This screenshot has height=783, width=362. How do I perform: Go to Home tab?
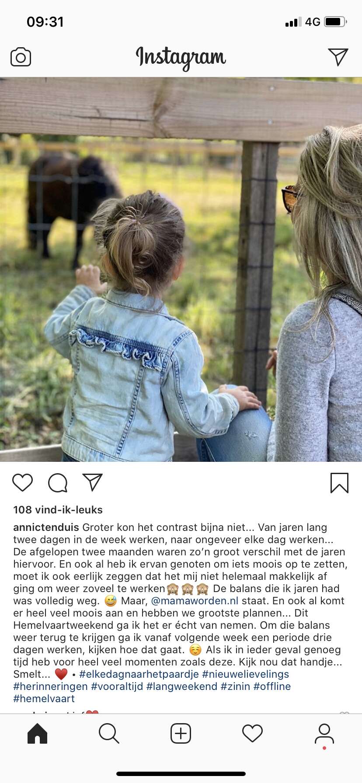[x=37, y=733]
